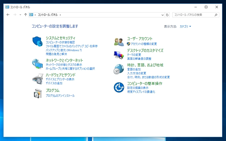Click 言語の追加 link

click(134, 70)
